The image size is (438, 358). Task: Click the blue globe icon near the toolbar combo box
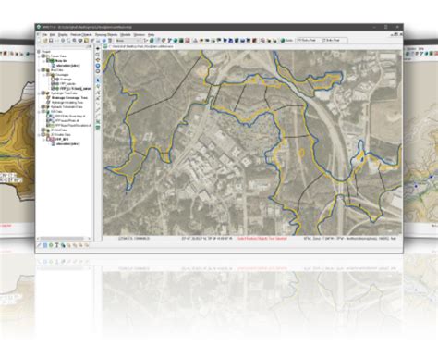coord(104,41)
